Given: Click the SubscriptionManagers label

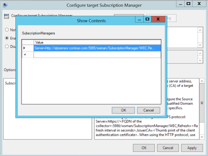Looking at the screenshot, I should click(38, 33).
